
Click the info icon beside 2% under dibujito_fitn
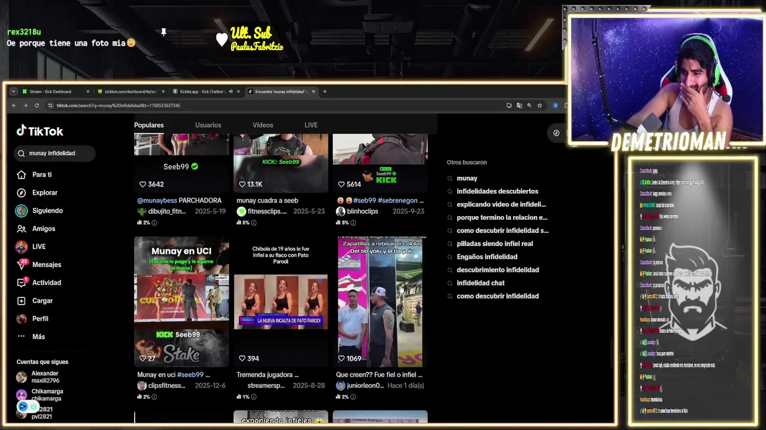point(154,223)
